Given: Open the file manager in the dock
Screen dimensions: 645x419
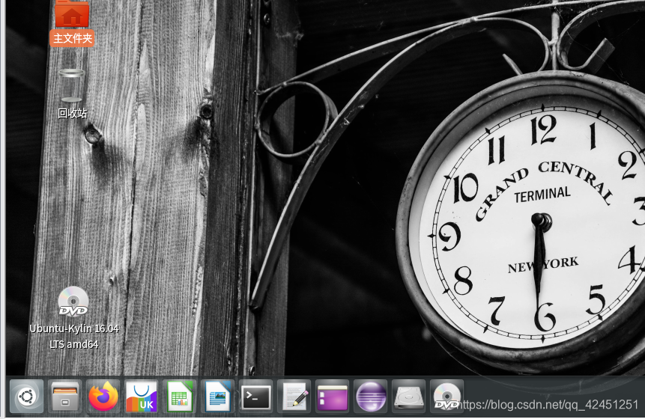Looking at the screenshot, I should coord(64,397).
